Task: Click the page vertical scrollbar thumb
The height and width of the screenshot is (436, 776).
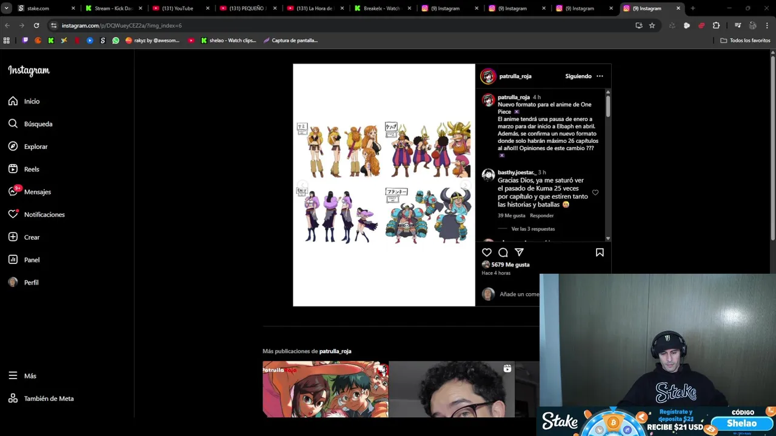Action: 772,148
